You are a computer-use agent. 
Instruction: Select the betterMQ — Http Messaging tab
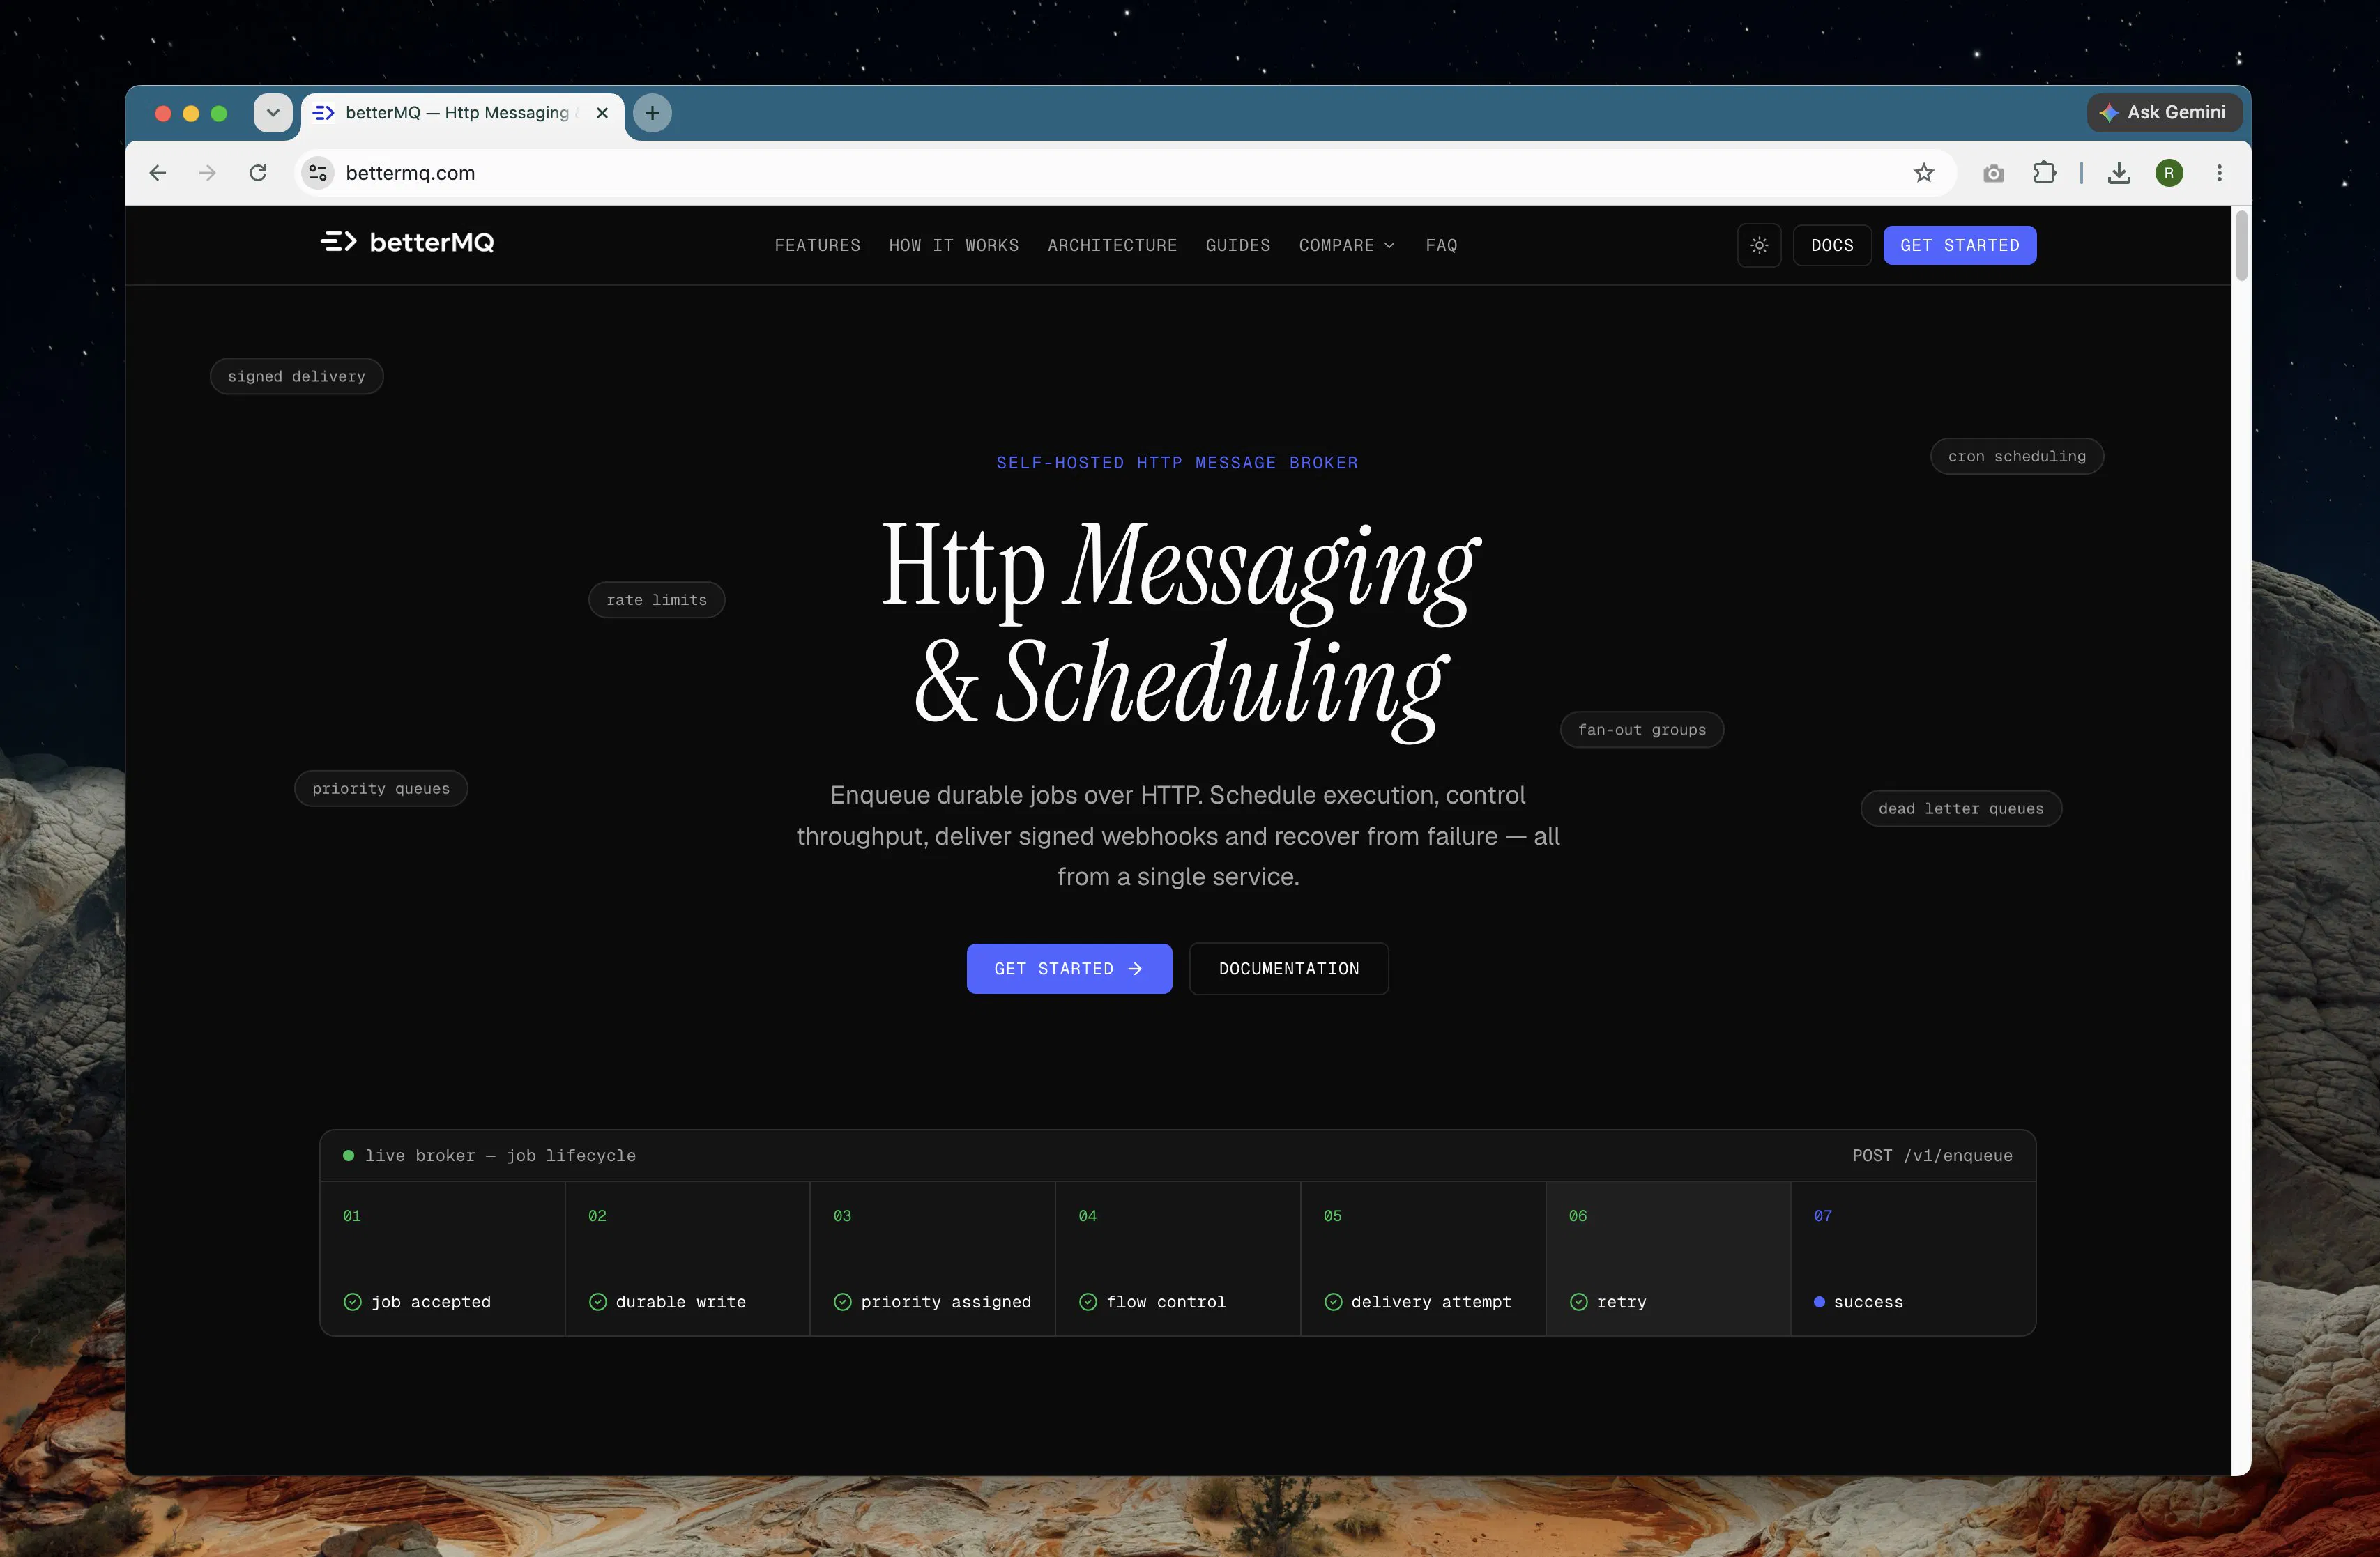click(x=462, y=113)
